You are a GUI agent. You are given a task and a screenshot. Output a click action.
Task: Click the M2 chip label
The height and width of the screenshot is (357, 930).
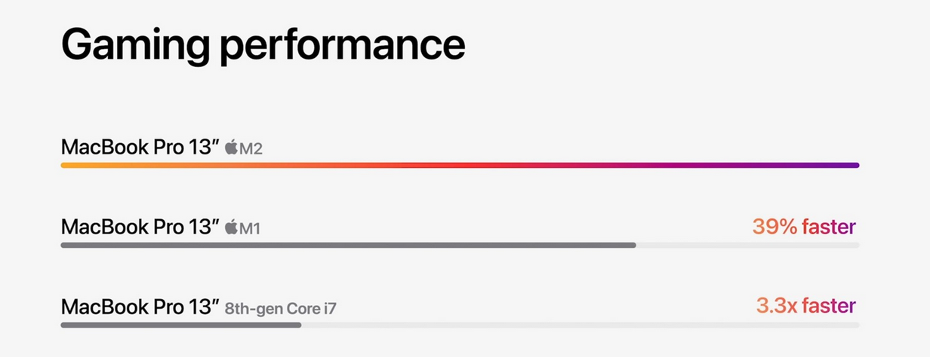[x=251, y=148]
